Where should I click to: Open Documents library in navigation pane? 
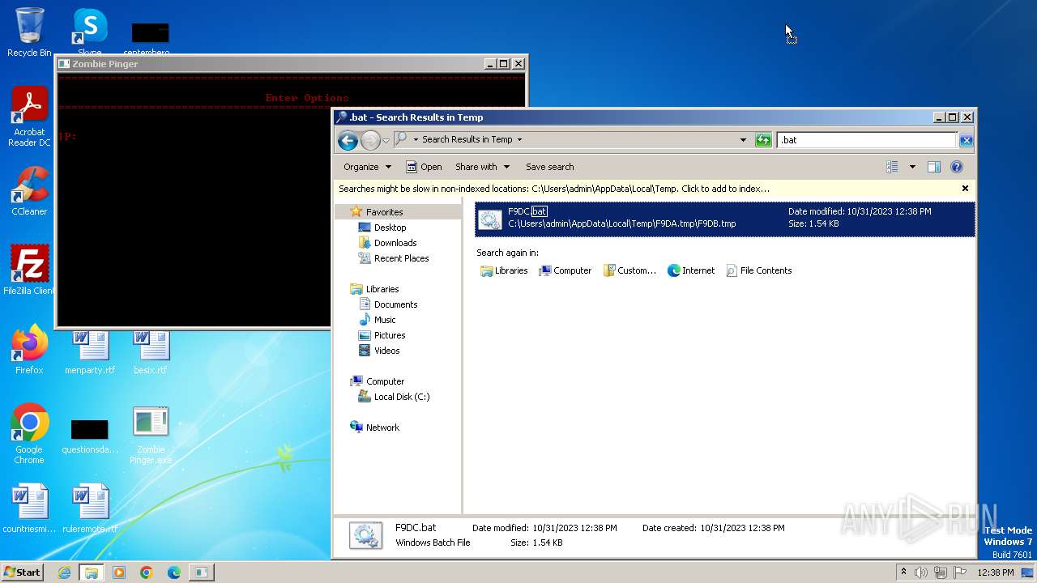pyautogui.click(x=395, y=304)
